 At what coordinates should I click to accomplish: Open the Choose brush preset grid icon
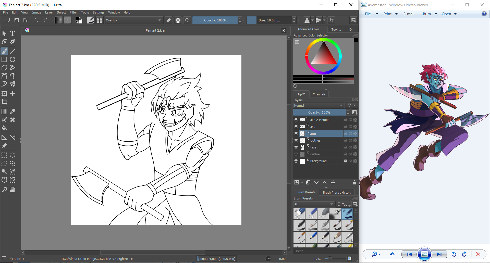[100, 20]
